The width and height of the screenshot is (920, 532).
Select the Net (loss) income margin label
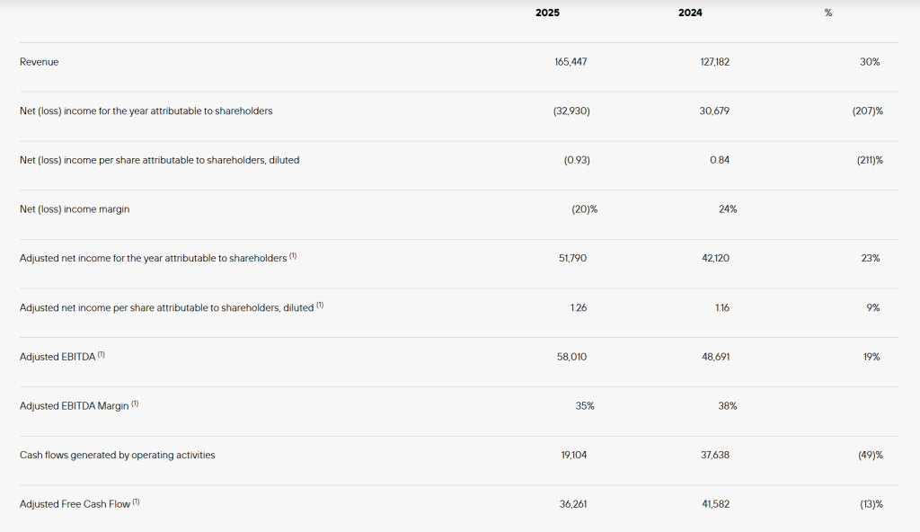pos(75,209)
